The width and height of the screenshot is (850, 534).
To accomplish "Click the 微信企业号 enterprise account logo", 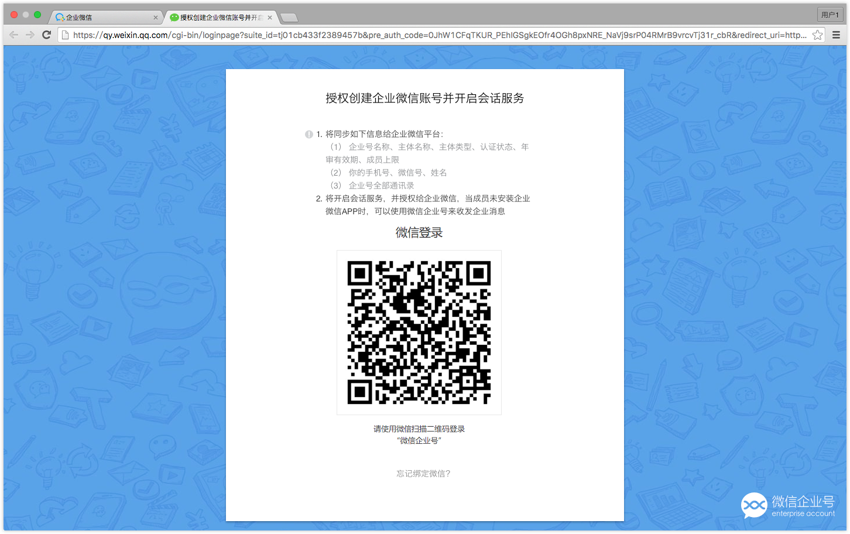I will point(788,506).
